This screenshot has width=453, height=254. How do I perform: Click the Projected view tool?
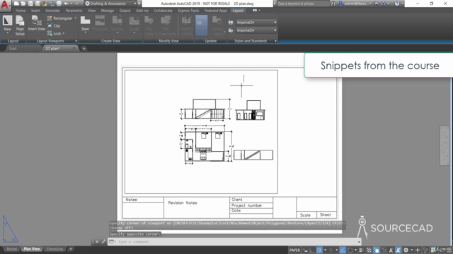pyautogui.click(x=100, y=23)
